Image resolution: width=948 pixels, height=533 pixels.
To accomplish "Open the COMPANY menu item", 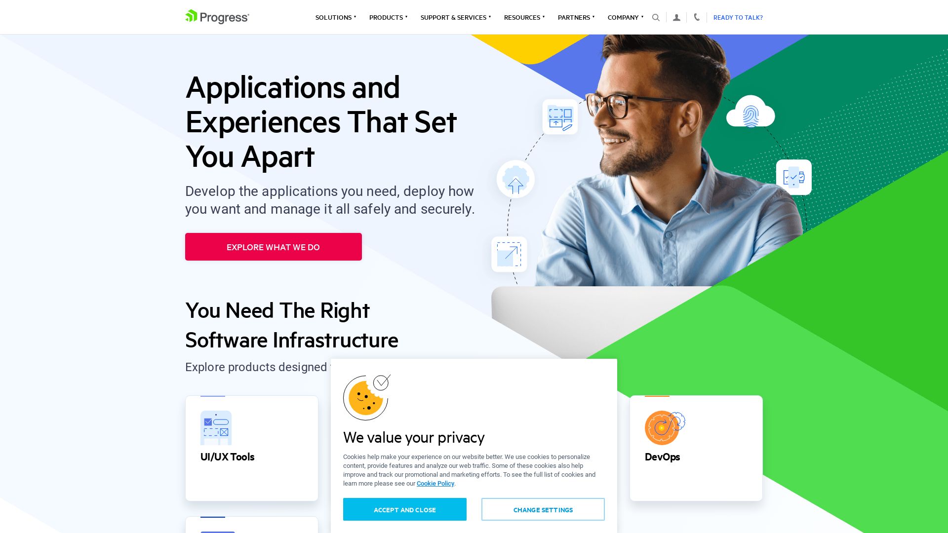I will (623, 18).
